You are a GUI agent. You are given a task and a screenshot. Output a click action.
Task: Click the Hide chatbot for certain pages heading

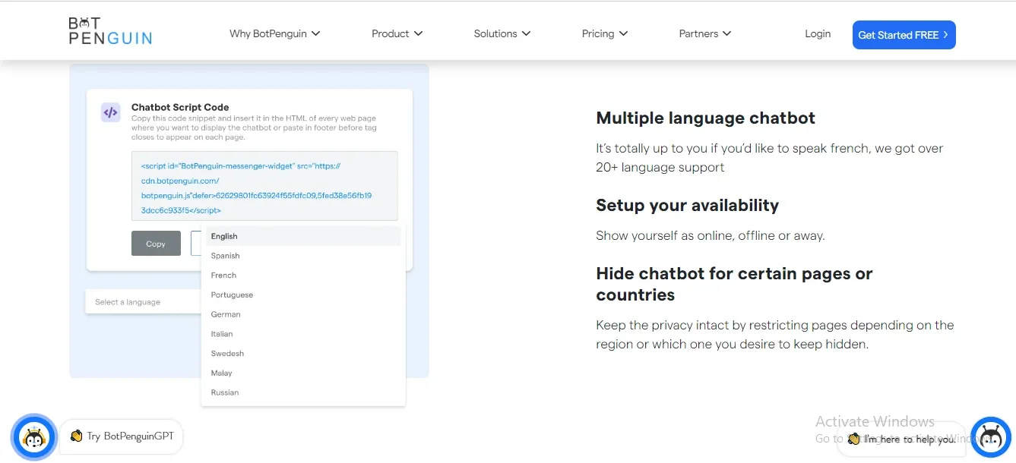[x=734, y=284]
